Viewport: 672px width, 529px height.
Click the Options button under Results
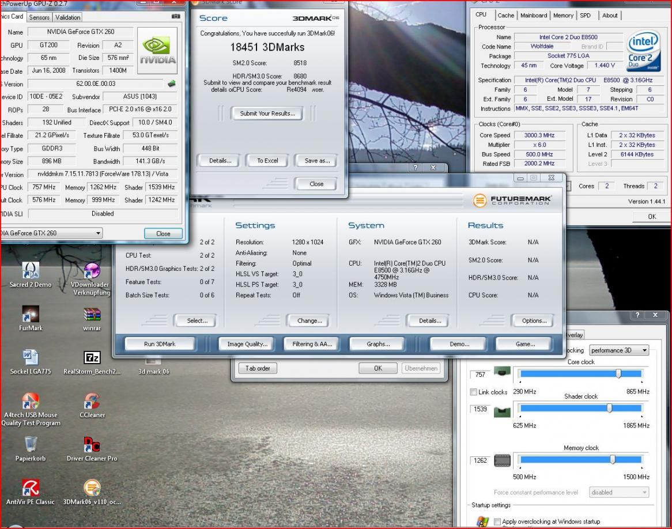click(x=534, y=320)
